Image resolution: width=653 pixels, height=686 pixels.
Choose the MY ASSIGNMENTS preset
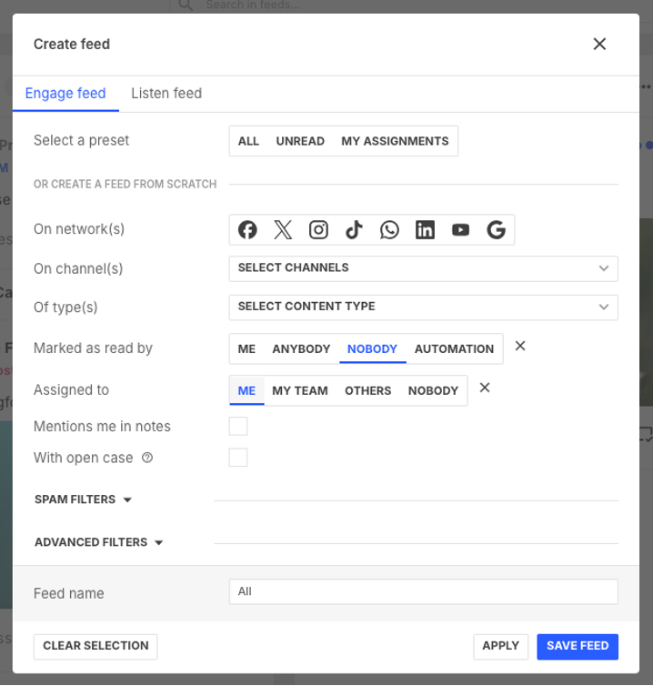pyautogui.click(x=395, y=141)
